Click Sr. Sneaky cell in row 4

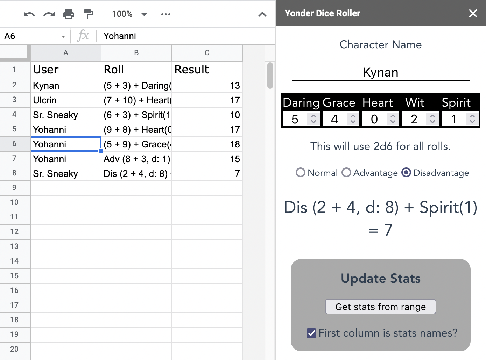tap(66, 115)
